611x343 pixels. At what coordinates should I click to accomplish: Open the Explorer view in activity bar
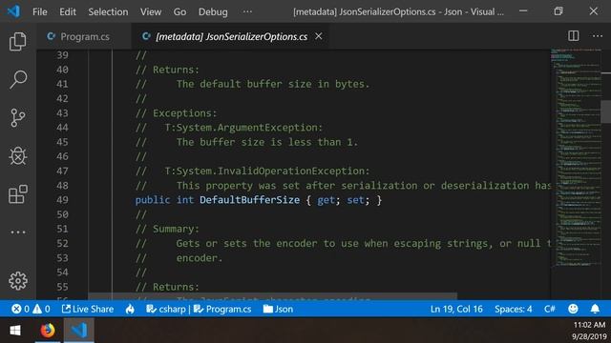point(18,41)
